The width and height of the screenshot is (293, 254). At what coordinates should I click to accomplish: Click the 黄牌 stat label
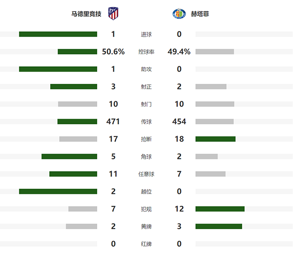click(x=146, y=226)
